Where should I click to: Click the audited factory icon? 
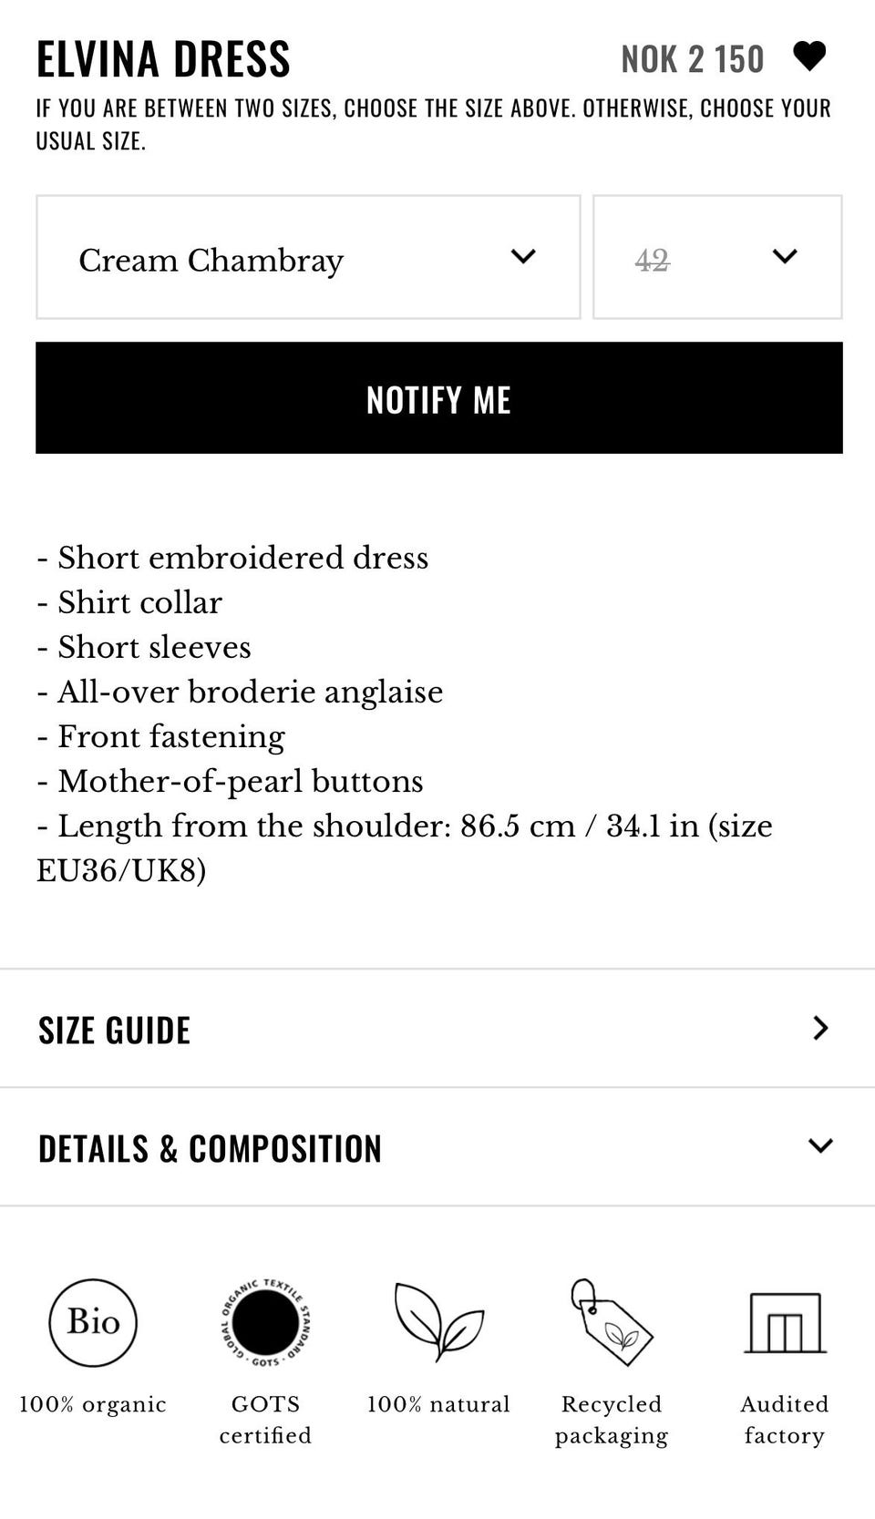(785, 1322)
